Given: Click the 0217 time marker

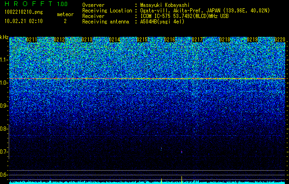Looking at the screenshot, I should tap(197, 40).
